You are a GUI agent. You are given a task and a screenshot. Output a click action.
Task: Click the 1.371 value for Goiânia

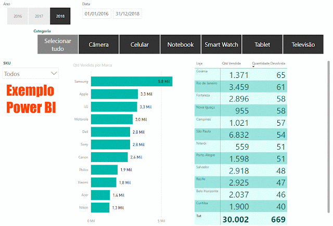tap(239, 75)
